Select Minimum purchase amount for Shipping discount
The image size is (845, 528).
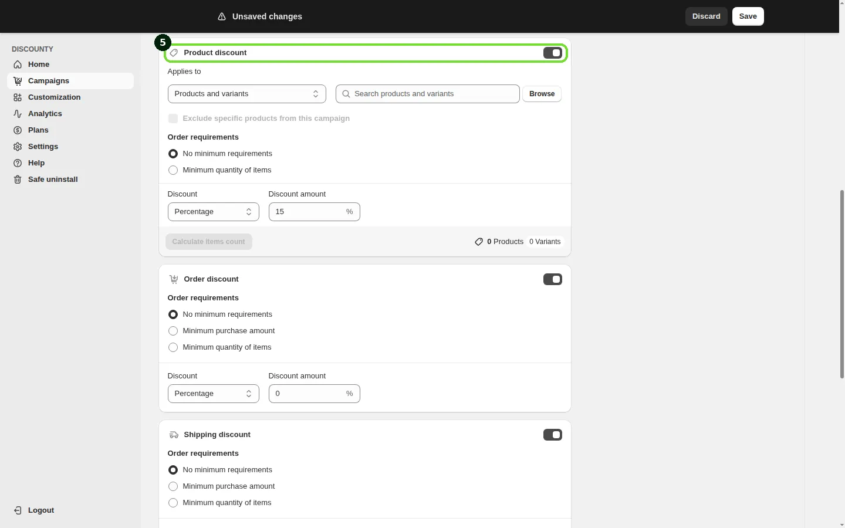click(x=173, y=486)
